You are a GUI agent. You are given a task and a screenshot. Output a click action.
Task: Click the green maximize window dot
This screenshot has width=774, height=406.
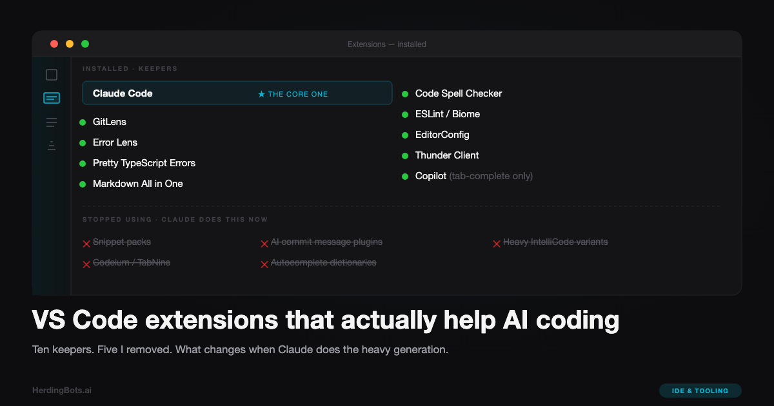pos(85,44)
